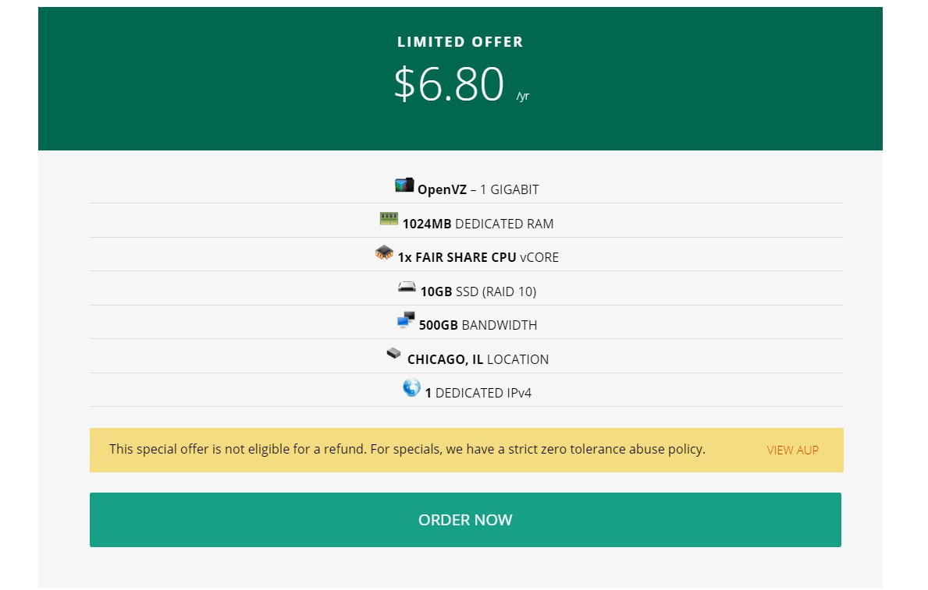
Task: Click the OpenVZ virtualization icon
Action: tap(404, 185)
